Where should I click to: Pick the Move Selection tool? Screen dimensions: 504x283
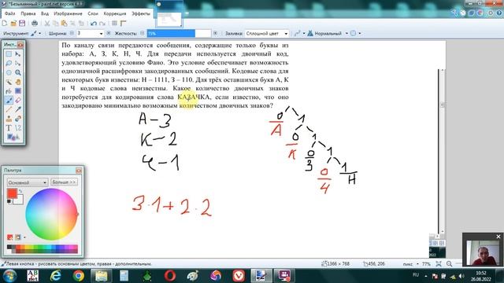click(x=18, y=64)
